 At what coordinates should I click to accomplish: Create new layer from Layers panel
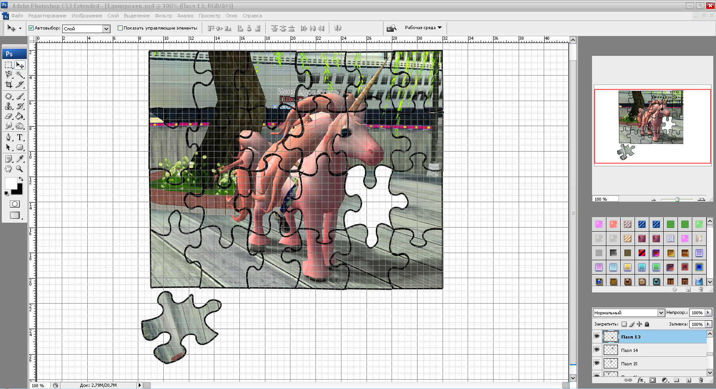(689, 380)
